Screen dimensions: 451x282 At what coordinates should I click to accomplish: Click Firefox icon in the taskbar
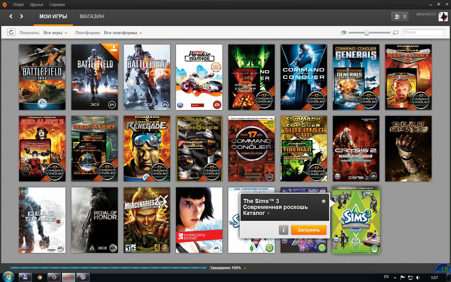point(54,277)
